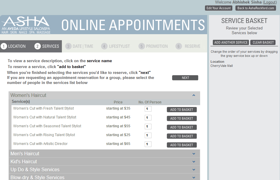The height and width of the screenshot is (180, 280).
Task: Click the 'starting at $25' price
Action: click(118, 135)
